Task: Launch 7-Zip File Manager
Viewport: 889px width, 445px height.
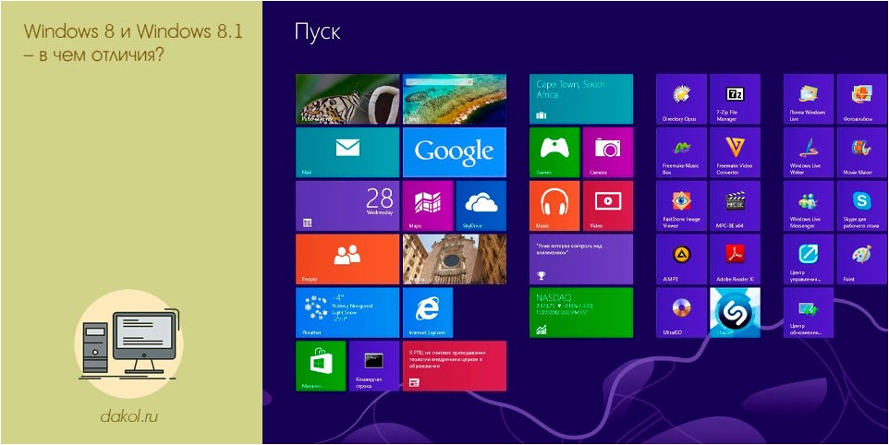Action: click(735, 99)
